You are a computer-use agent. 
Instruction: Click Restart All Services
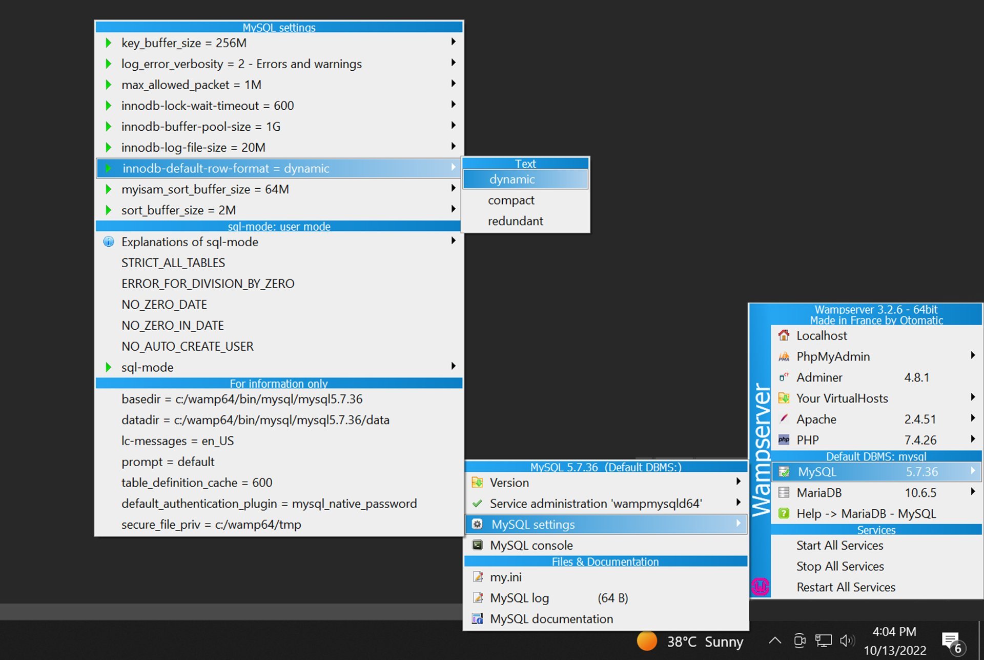(846, 587)
